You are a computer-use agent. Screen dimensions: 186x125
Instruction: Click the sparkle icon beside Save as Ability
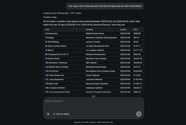coord(54,114)
